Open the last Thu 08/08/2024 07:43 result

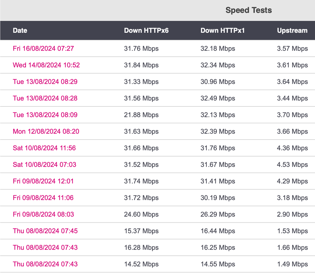click(x=45, y=264)
